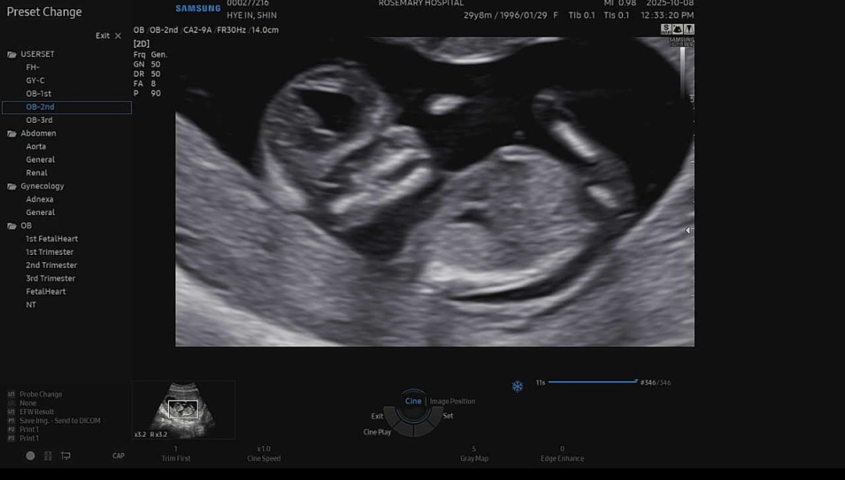Select the Cine mode tab
This screenshot has width=845, height=480.
[x=413, y=401]
